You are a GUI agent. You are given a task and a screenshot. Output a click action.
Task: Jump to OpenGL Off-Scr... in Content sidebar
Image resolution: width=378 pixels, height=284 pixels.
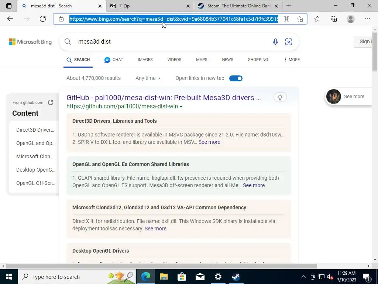36,183
